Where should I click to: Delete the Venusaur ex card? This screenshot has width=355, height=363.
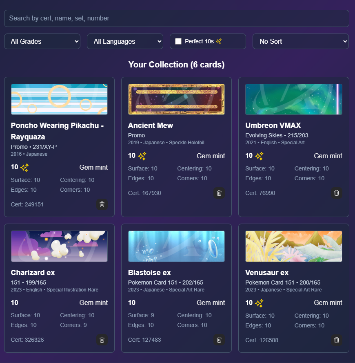(337, 340)
